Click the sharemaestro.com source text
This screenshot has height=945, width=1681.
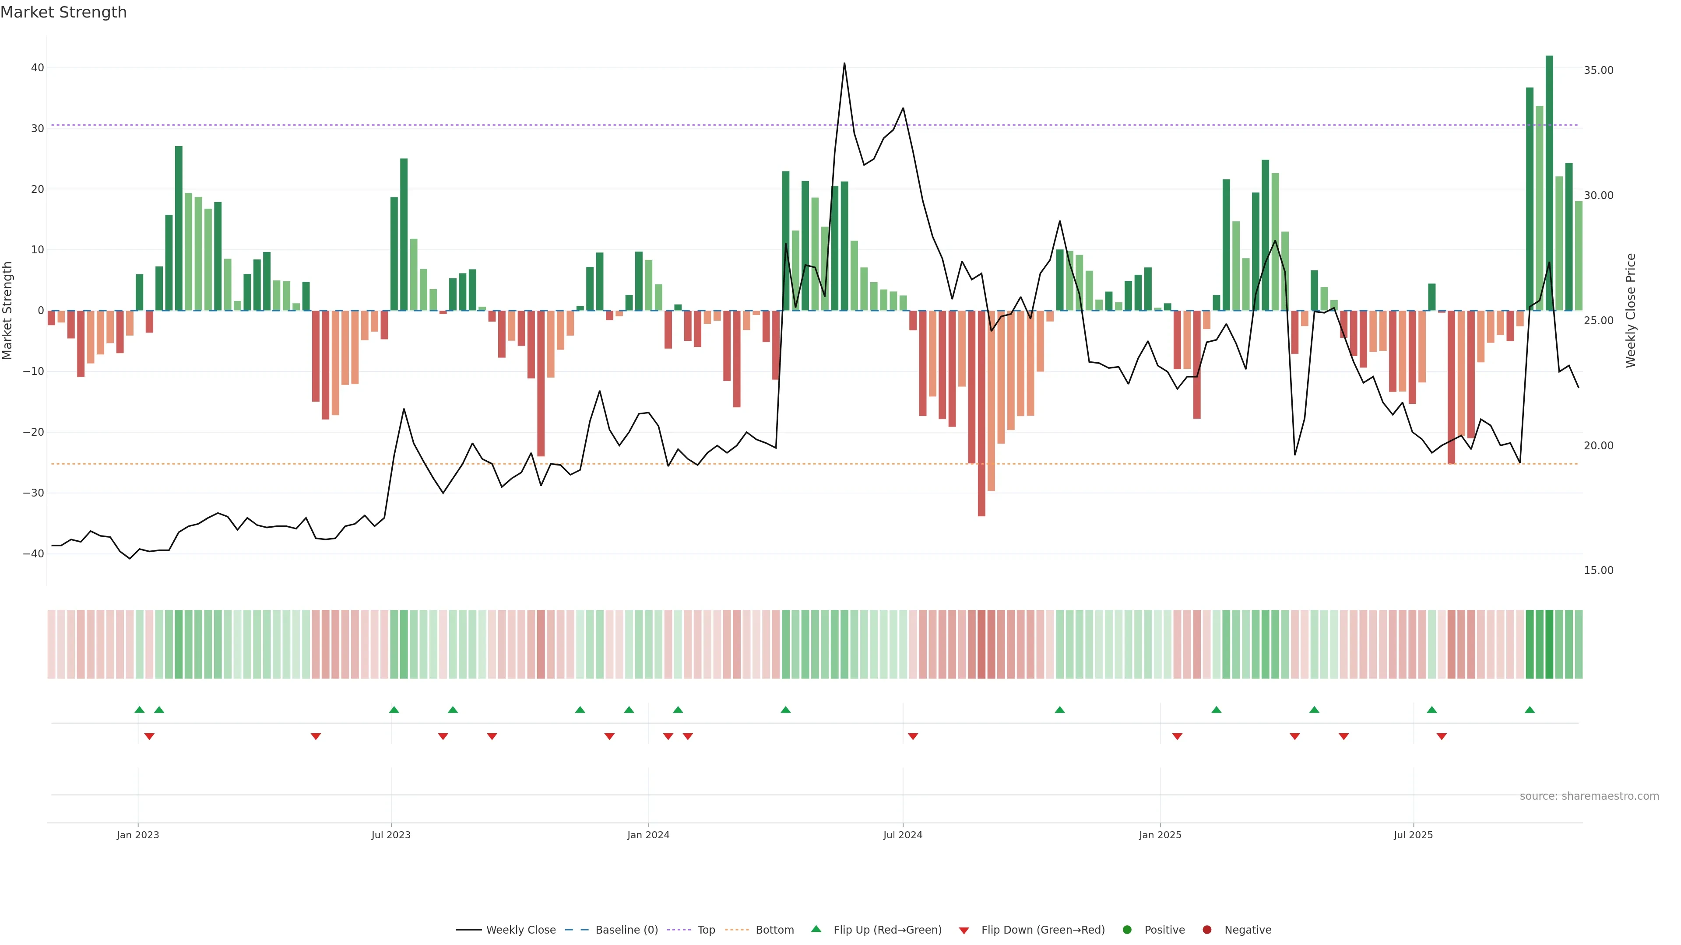pyautogui.click(x=1589, y=796)
